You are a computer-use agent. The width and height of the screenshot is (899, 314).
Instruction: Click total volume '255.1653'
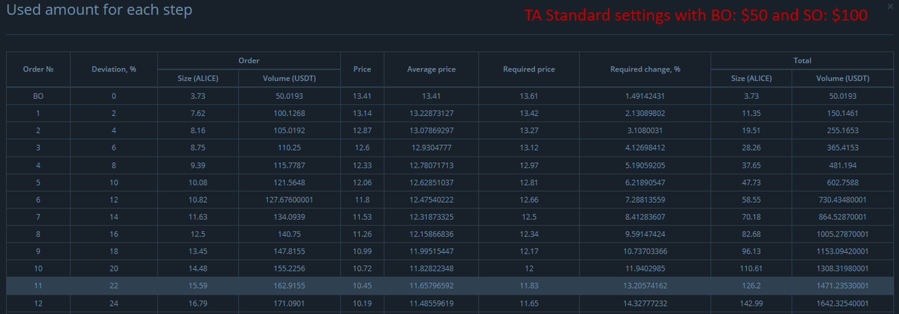tap(843, 130)
